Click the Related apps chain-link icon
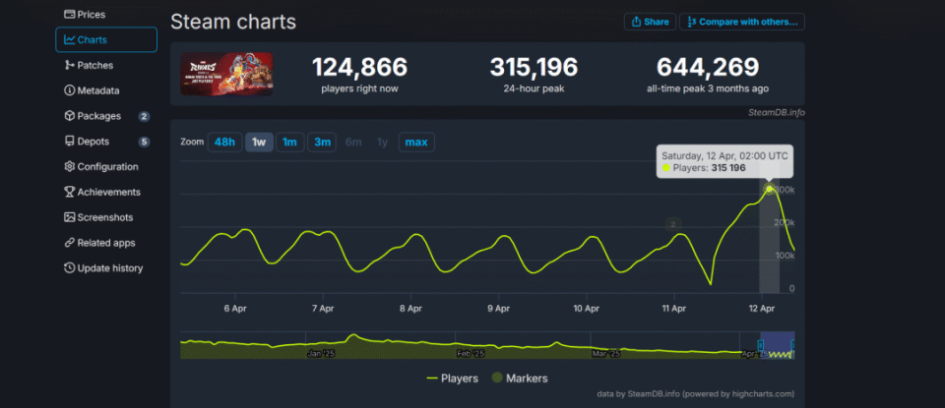 (x=69, y=243)
